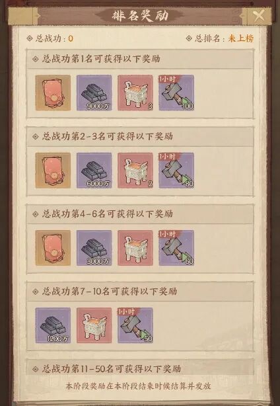Select the 1-hour hammer with quantity 100
The width and height of the screenshot is (280, 406).
[x=176, y=93]
